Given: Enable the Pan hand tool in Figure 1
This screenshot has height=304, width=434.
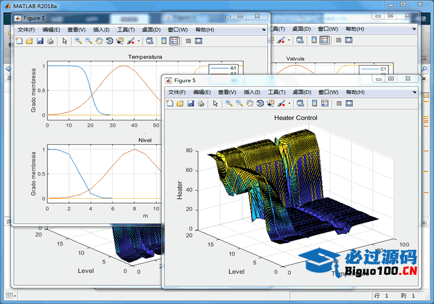Looking at the screenshot, I should [x=99, y=41].
